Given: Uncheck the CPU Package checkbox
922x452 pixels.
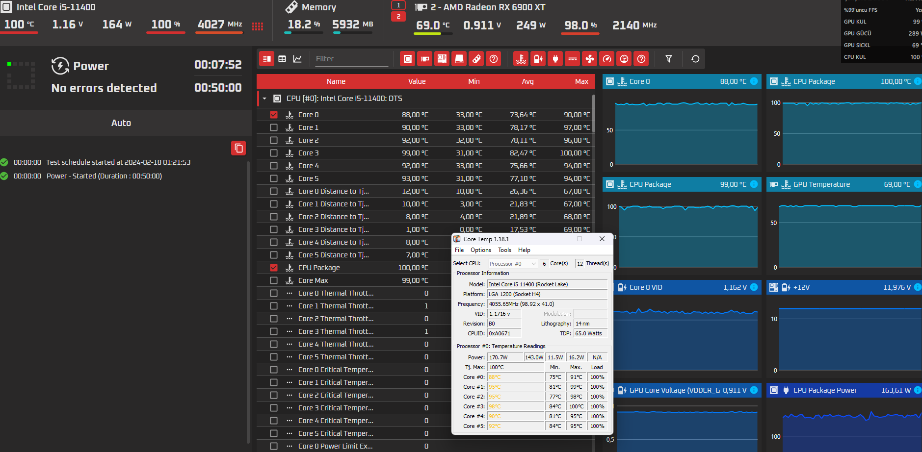Looking at the screenshot, I should pos(274,268).
